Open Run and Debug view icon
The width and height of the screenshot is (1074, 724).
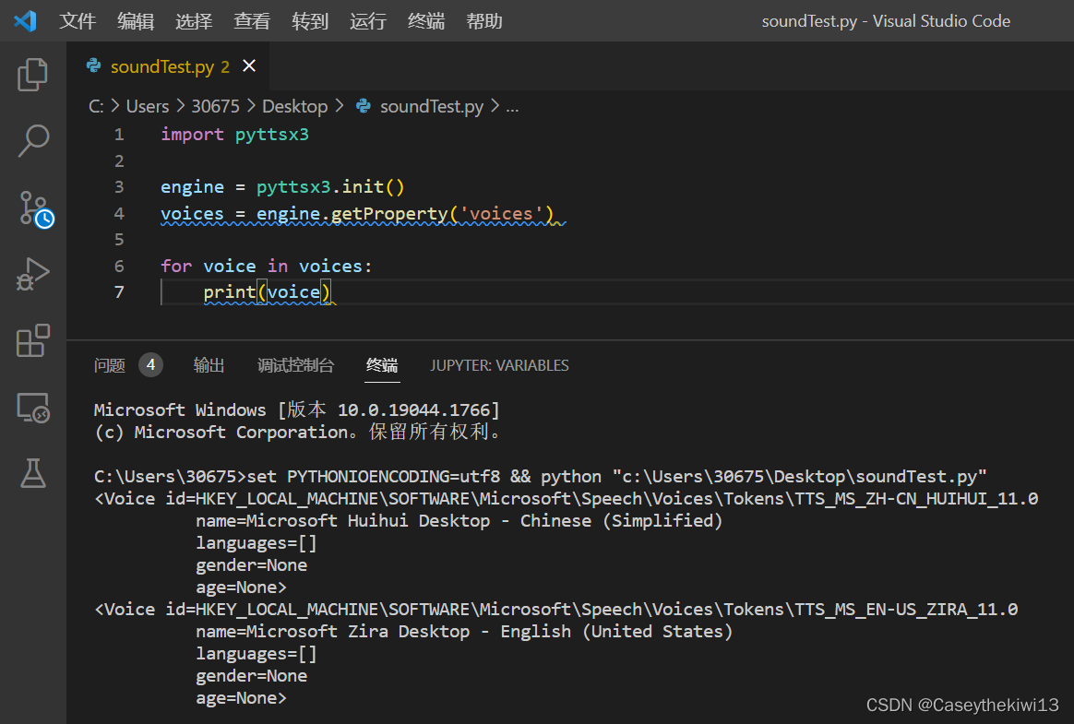point(32,274)
